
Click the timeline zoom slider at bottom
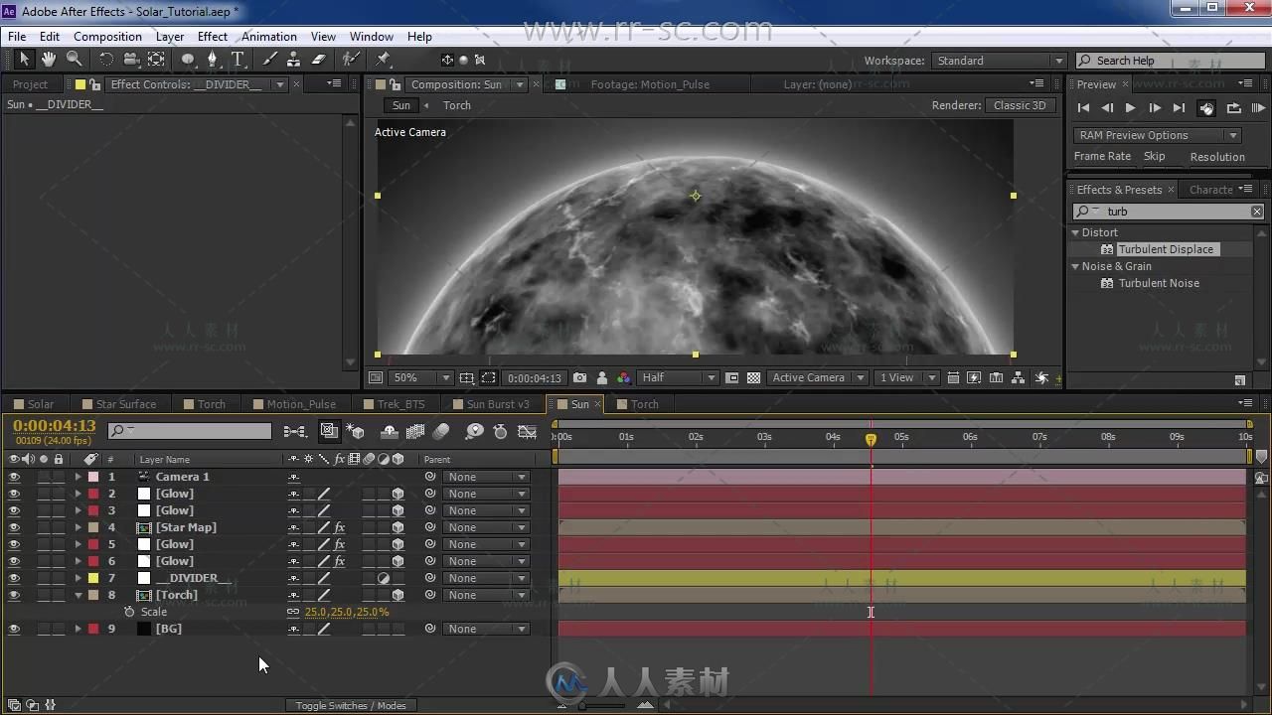[603, 705]
